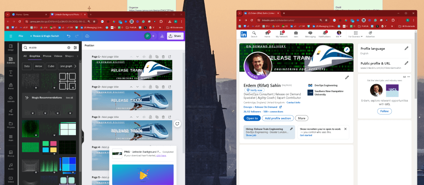Image resolution: width=424 pixels, height=185 pixels.
Task: Open Projects in Canva sidebar
Action: click(11, 125)
